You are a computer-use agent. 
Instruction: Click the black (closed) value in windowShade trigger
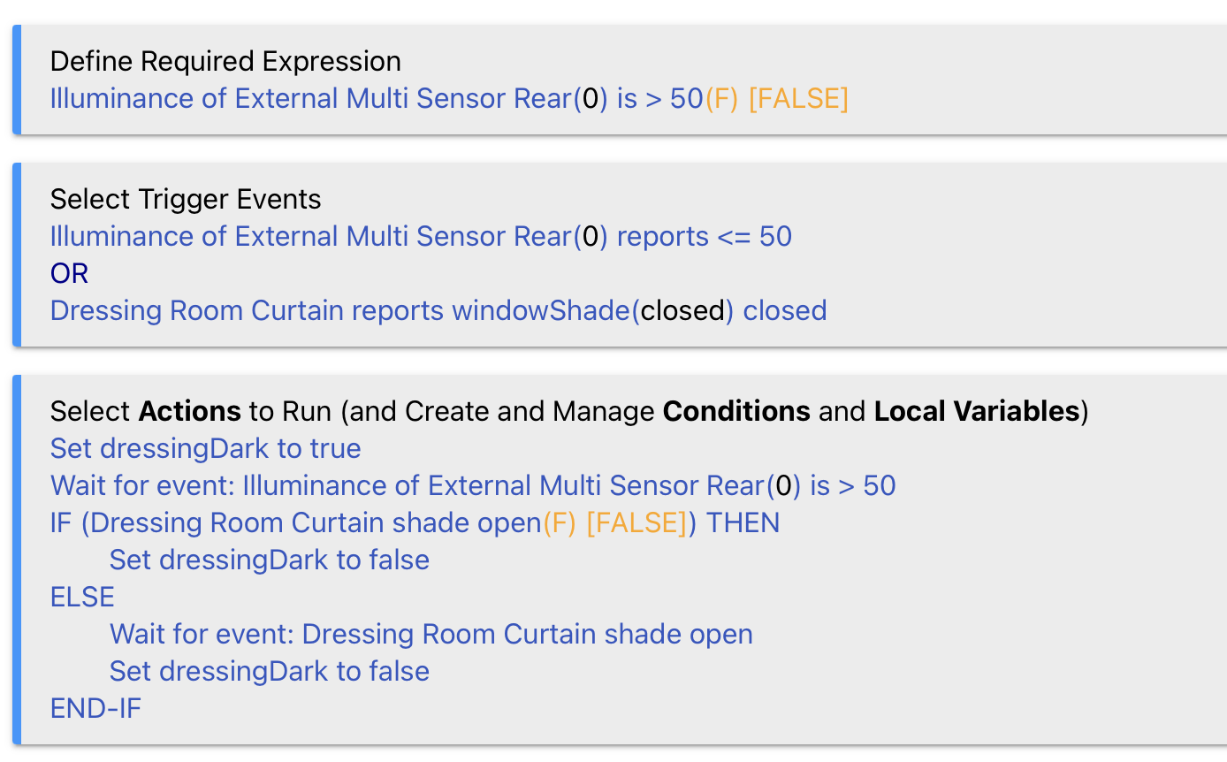pos(682,310)
